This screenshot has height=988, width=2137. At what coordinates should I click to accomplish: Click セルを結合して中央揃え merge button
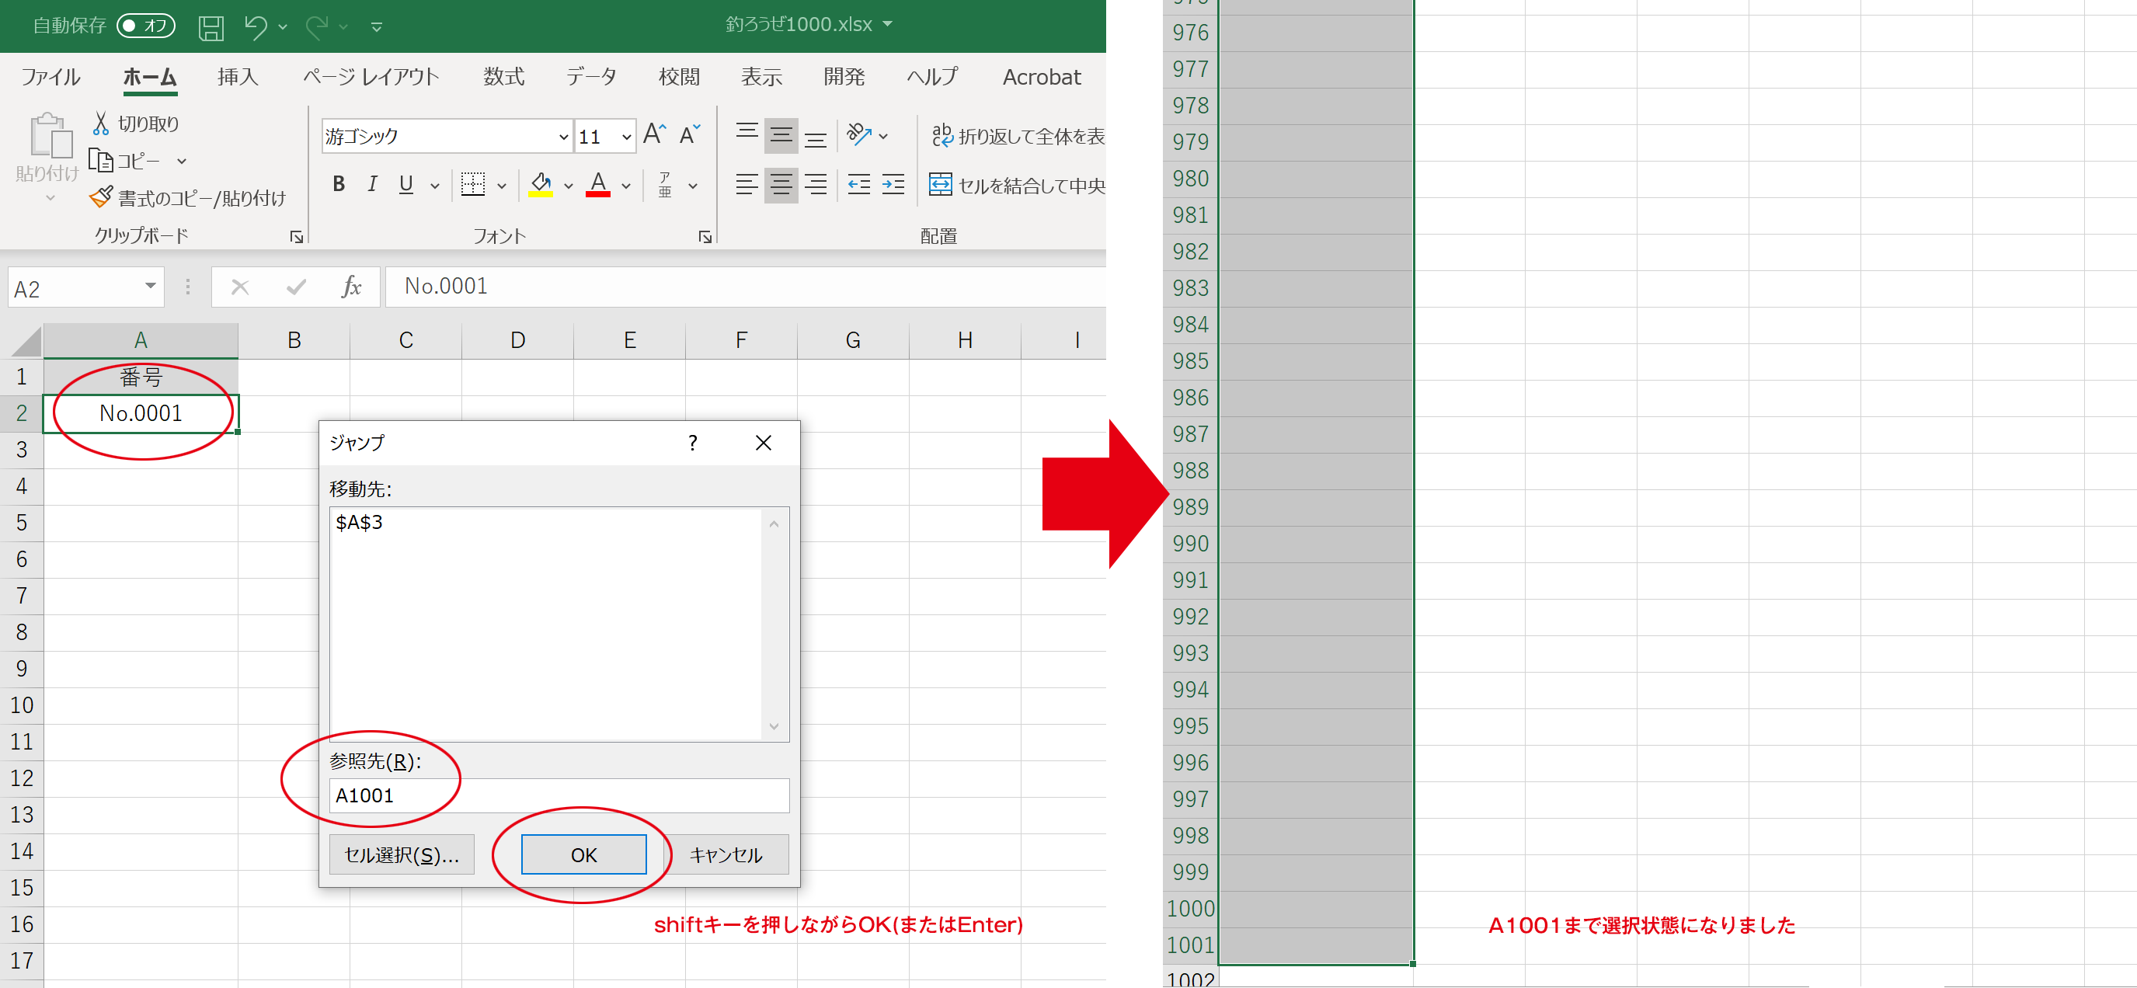pos(1017,185)
